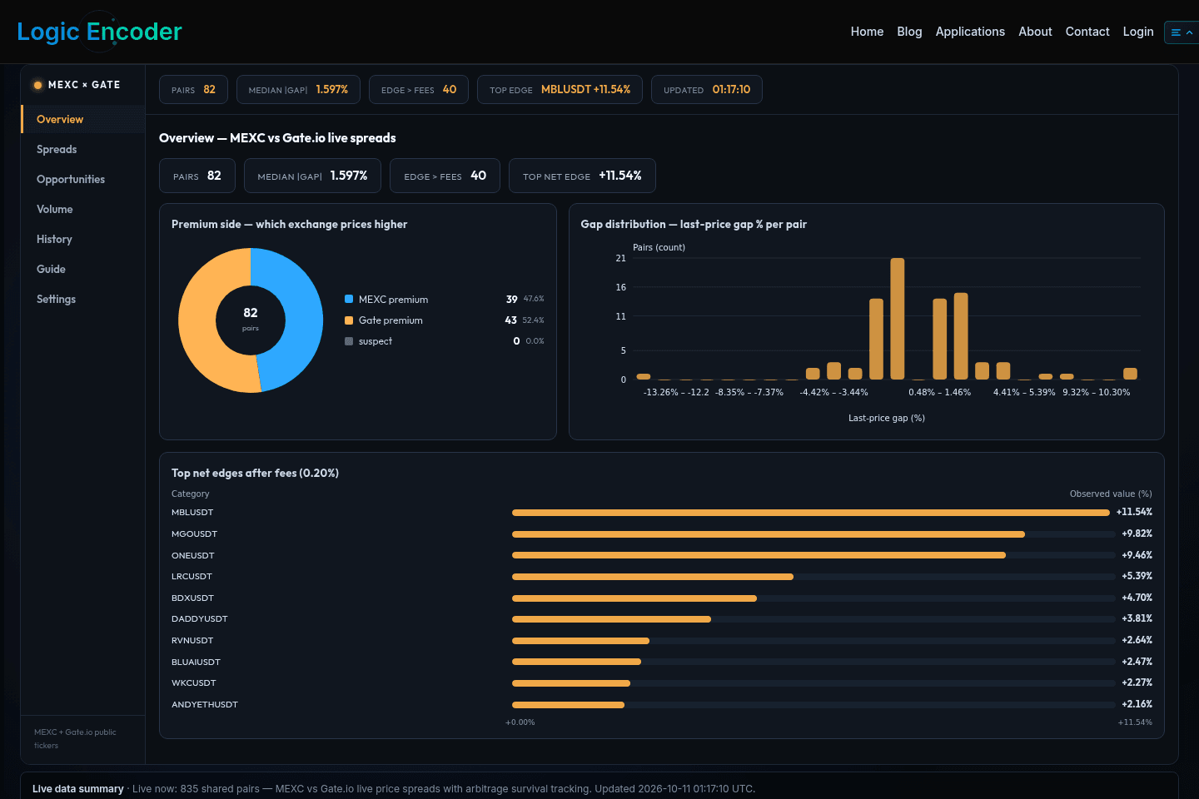Image resolution: width=1199 pixels, height=799 pixels.
Task: Open the About page
Action: (x=1035, y=32)
